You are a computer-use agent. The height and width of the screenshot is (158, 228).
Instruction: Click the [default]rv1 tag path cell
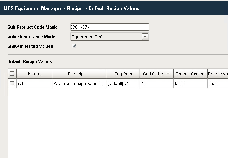pos(123,84)
